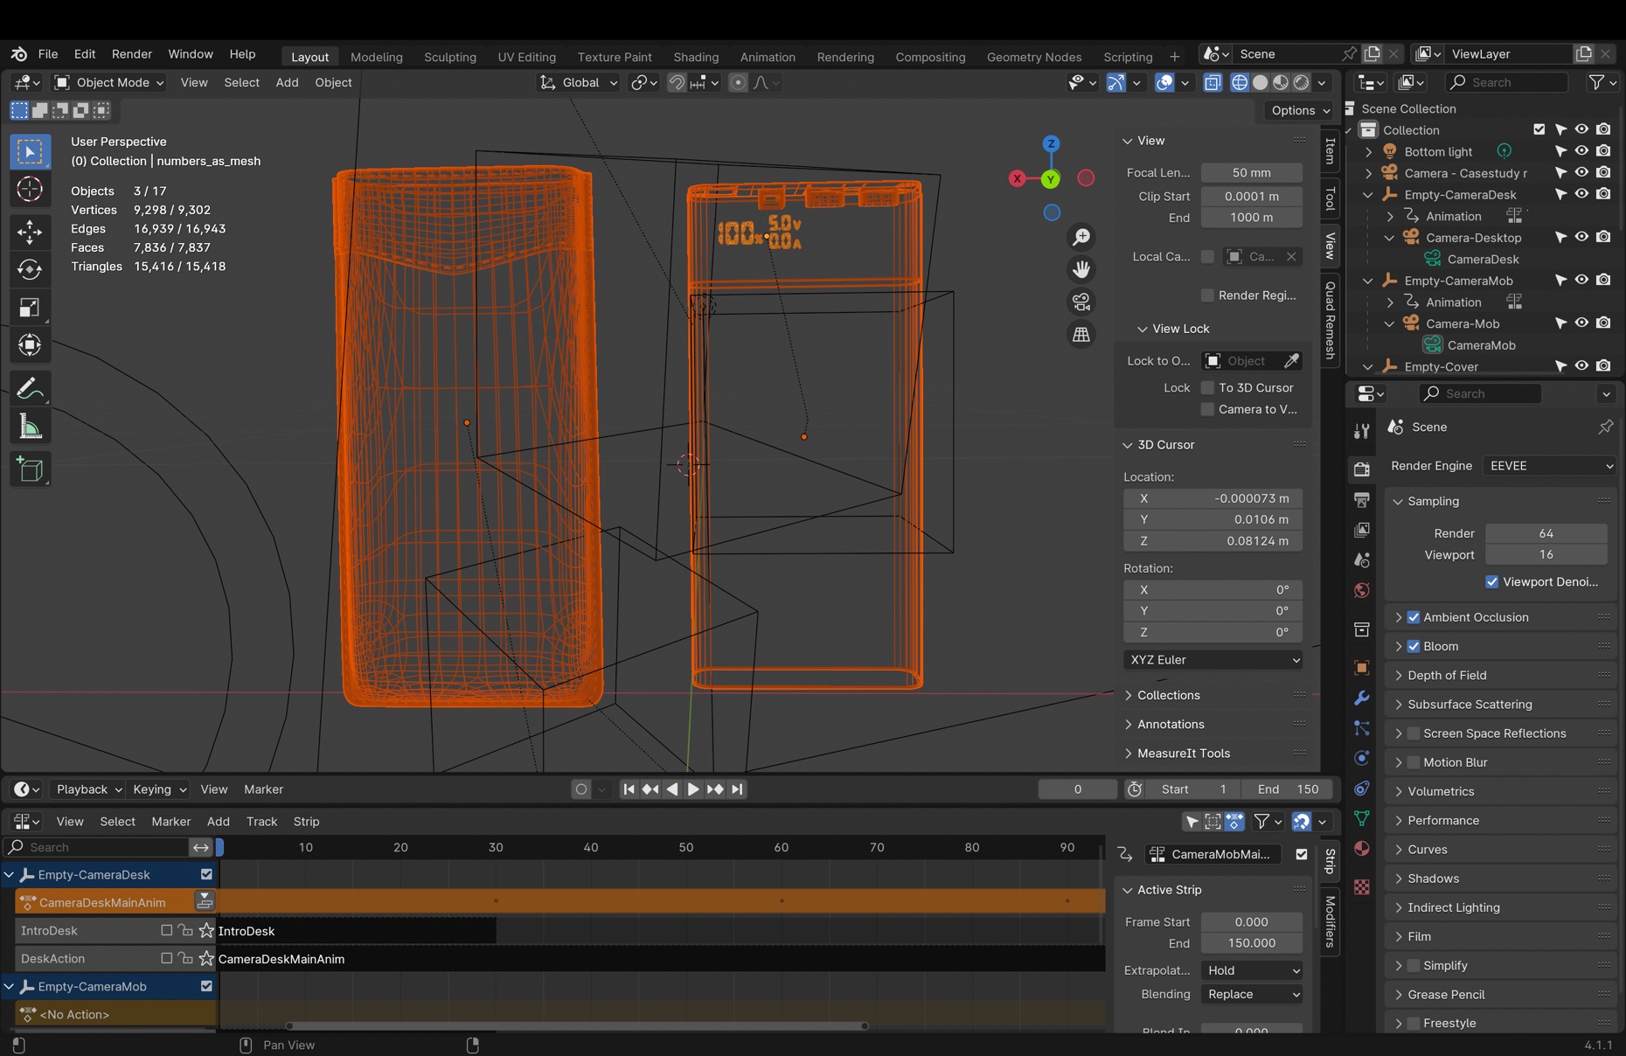Image resolution: width=1626 pixels, height=1056 pixels.
Task: Toggle Lock To 3D Cursor checkbox
Action: click(x=1207, y=387)
